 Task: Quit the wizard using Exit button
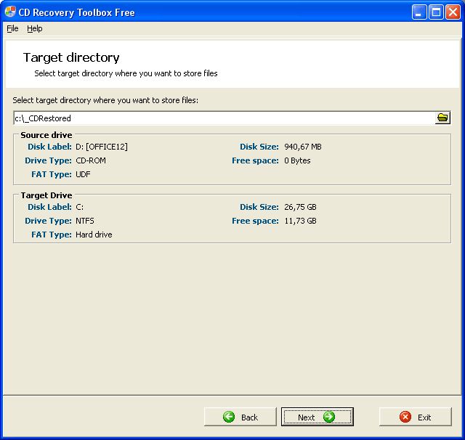tap(415, 417)
